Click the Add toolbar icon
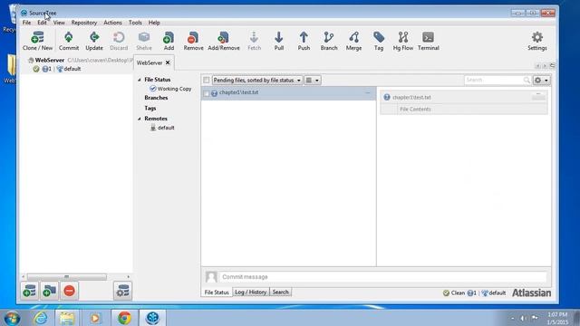Screen dimensions: 580x326 [169, 41]
